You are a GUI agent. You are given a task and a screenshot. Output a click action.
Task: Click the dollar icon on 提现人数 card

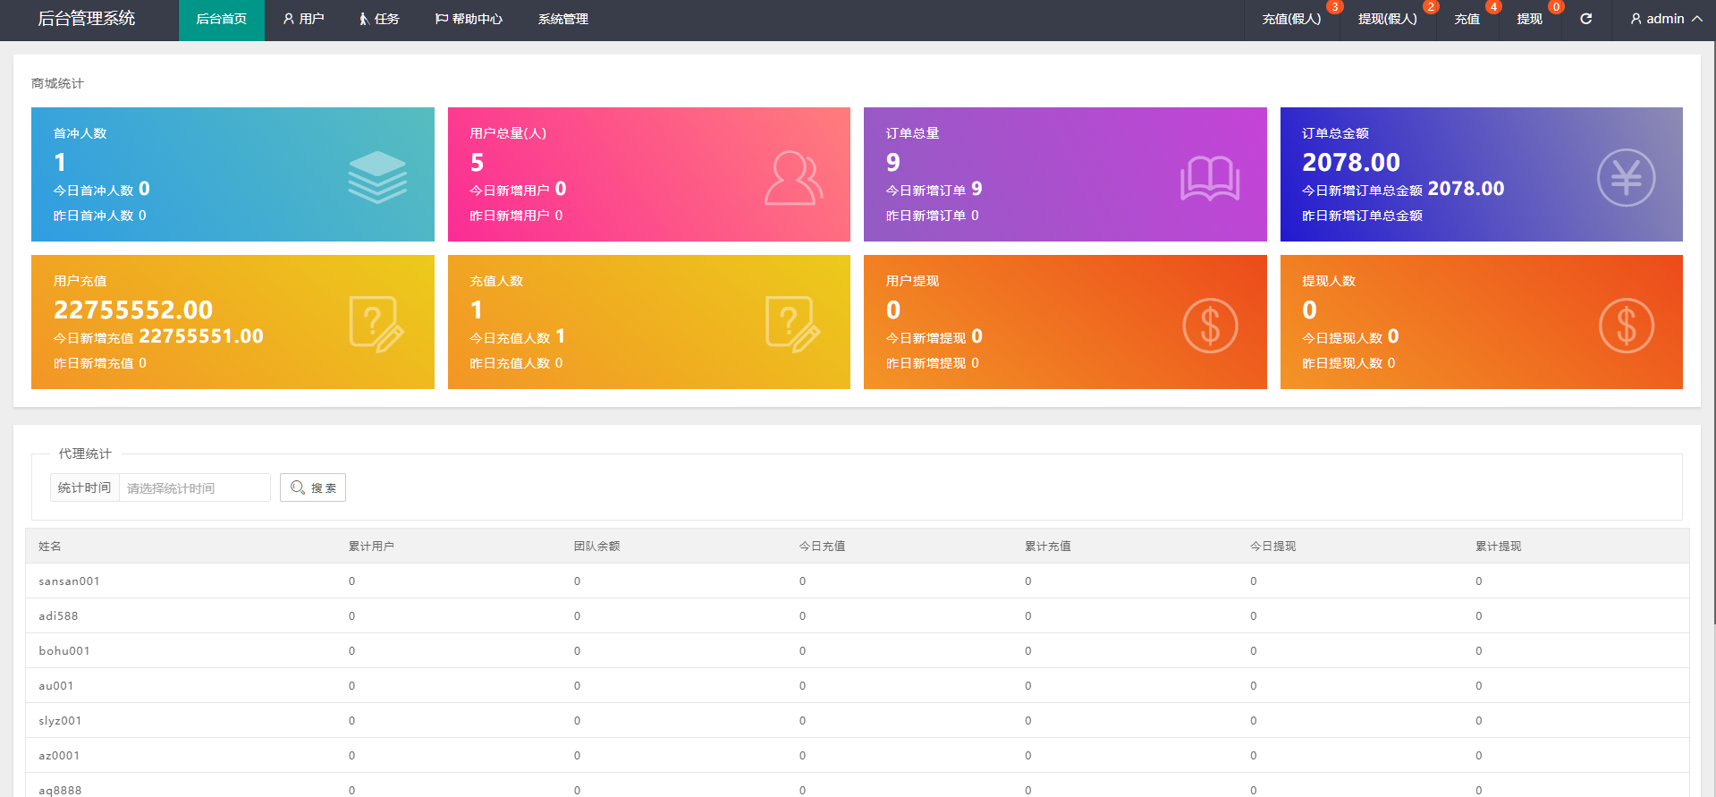click(x=1625, y=326)
